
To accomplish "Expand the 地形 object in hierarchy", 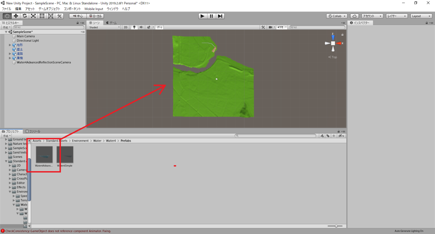I will 10,45.
